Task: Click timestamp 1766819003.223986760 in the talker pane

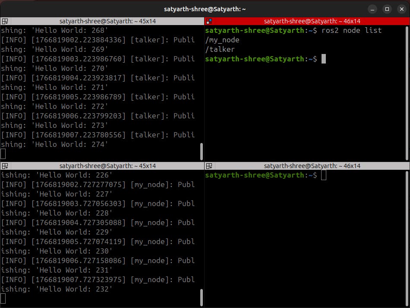Action: pos(79,59)
